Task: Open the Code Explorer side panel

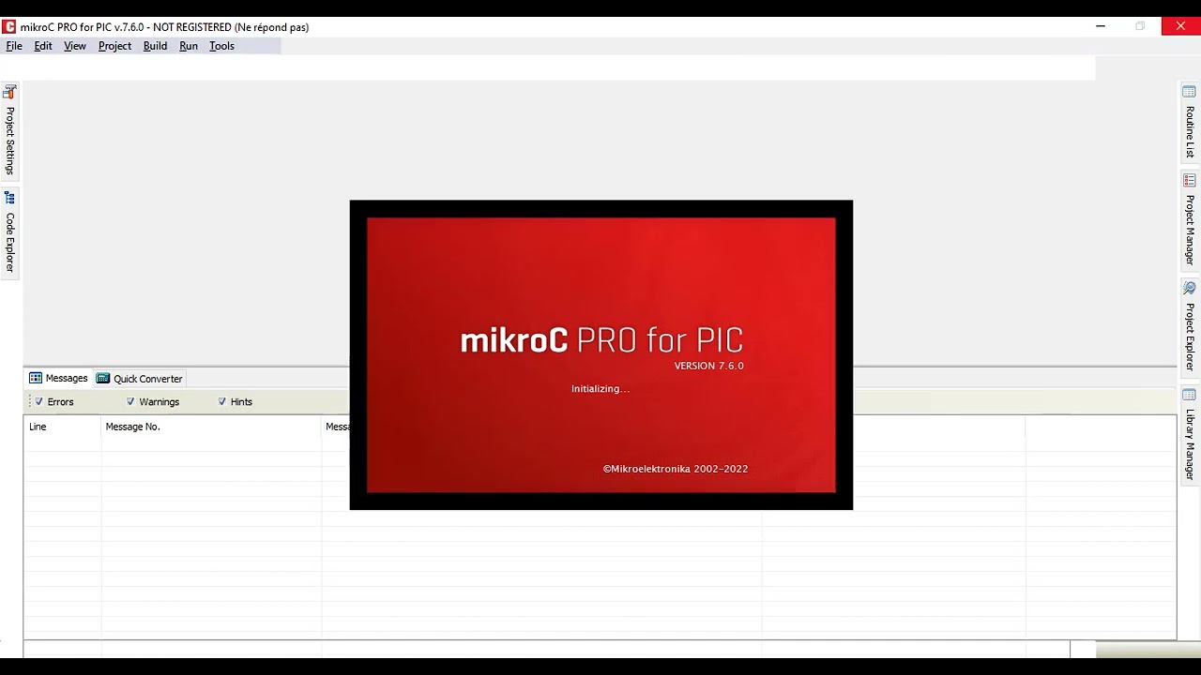Action: 9,232
